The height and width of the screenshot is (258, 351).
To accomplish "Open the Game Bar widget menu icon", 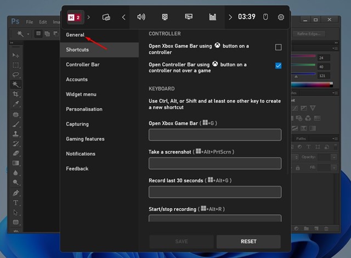I will coord(106,17).
